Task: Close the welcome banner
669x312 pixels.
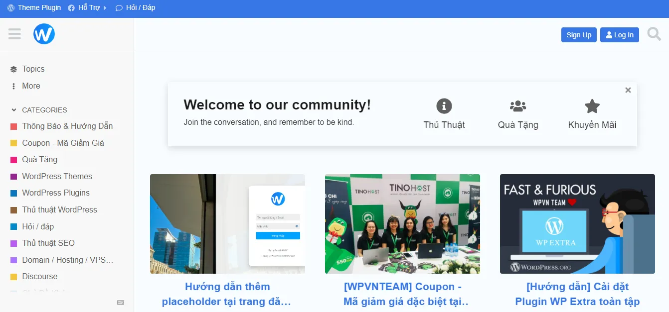Action: [628, 90]
